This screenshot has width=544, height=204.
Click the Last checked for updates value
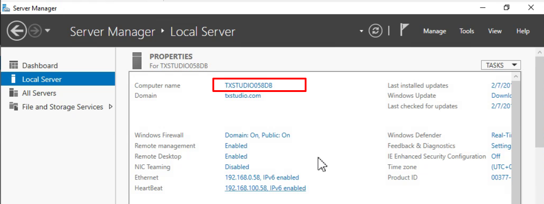tap(501, 106)
